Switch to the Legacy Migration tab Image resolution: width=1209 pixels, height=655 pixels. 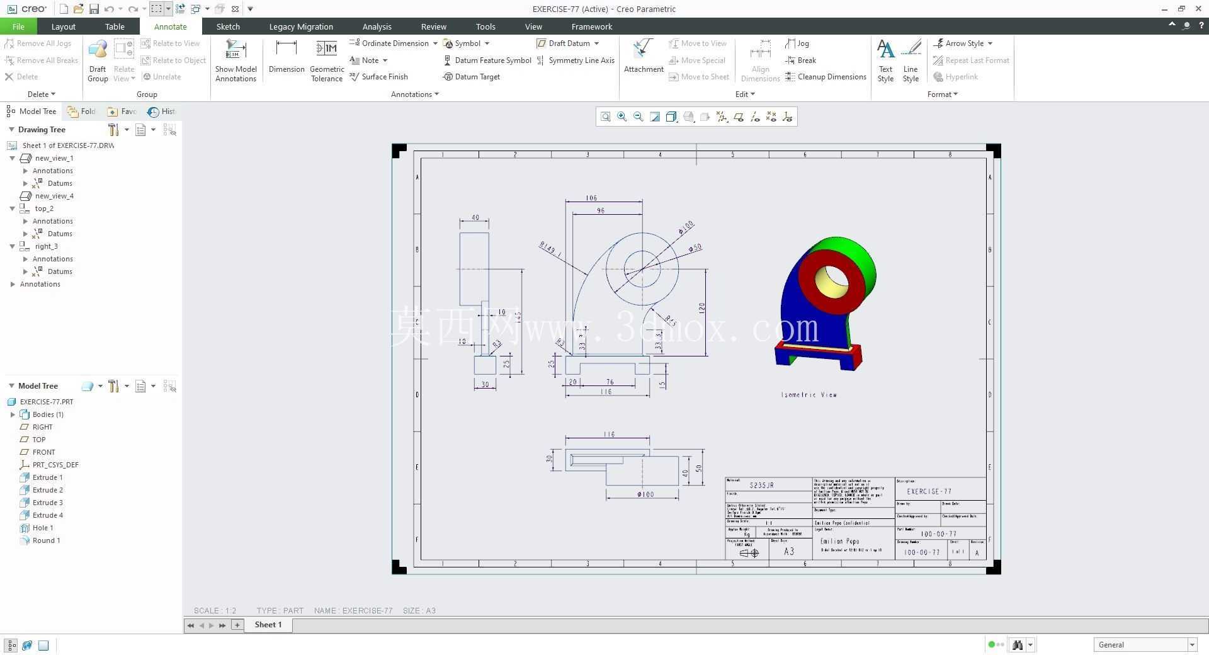[301, 26]
